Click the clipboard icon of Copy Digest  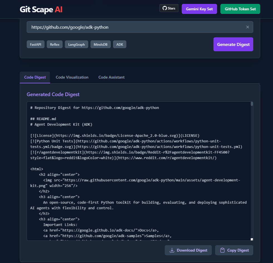(222, 250)
